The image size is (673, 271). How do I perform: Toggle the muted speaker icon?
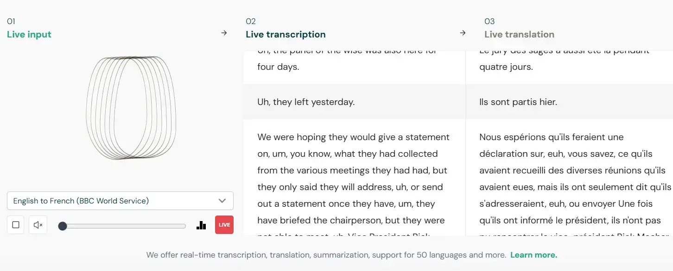pos(38,225)
